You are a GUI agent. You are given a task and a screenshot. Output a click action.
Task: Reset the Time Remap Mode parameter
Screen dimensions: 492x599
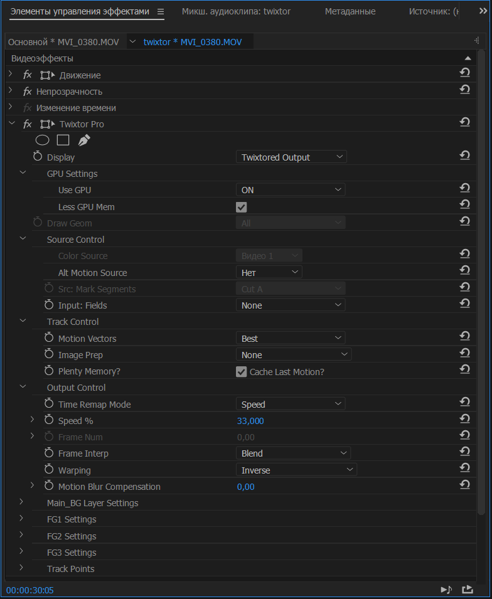click(465, 402)
